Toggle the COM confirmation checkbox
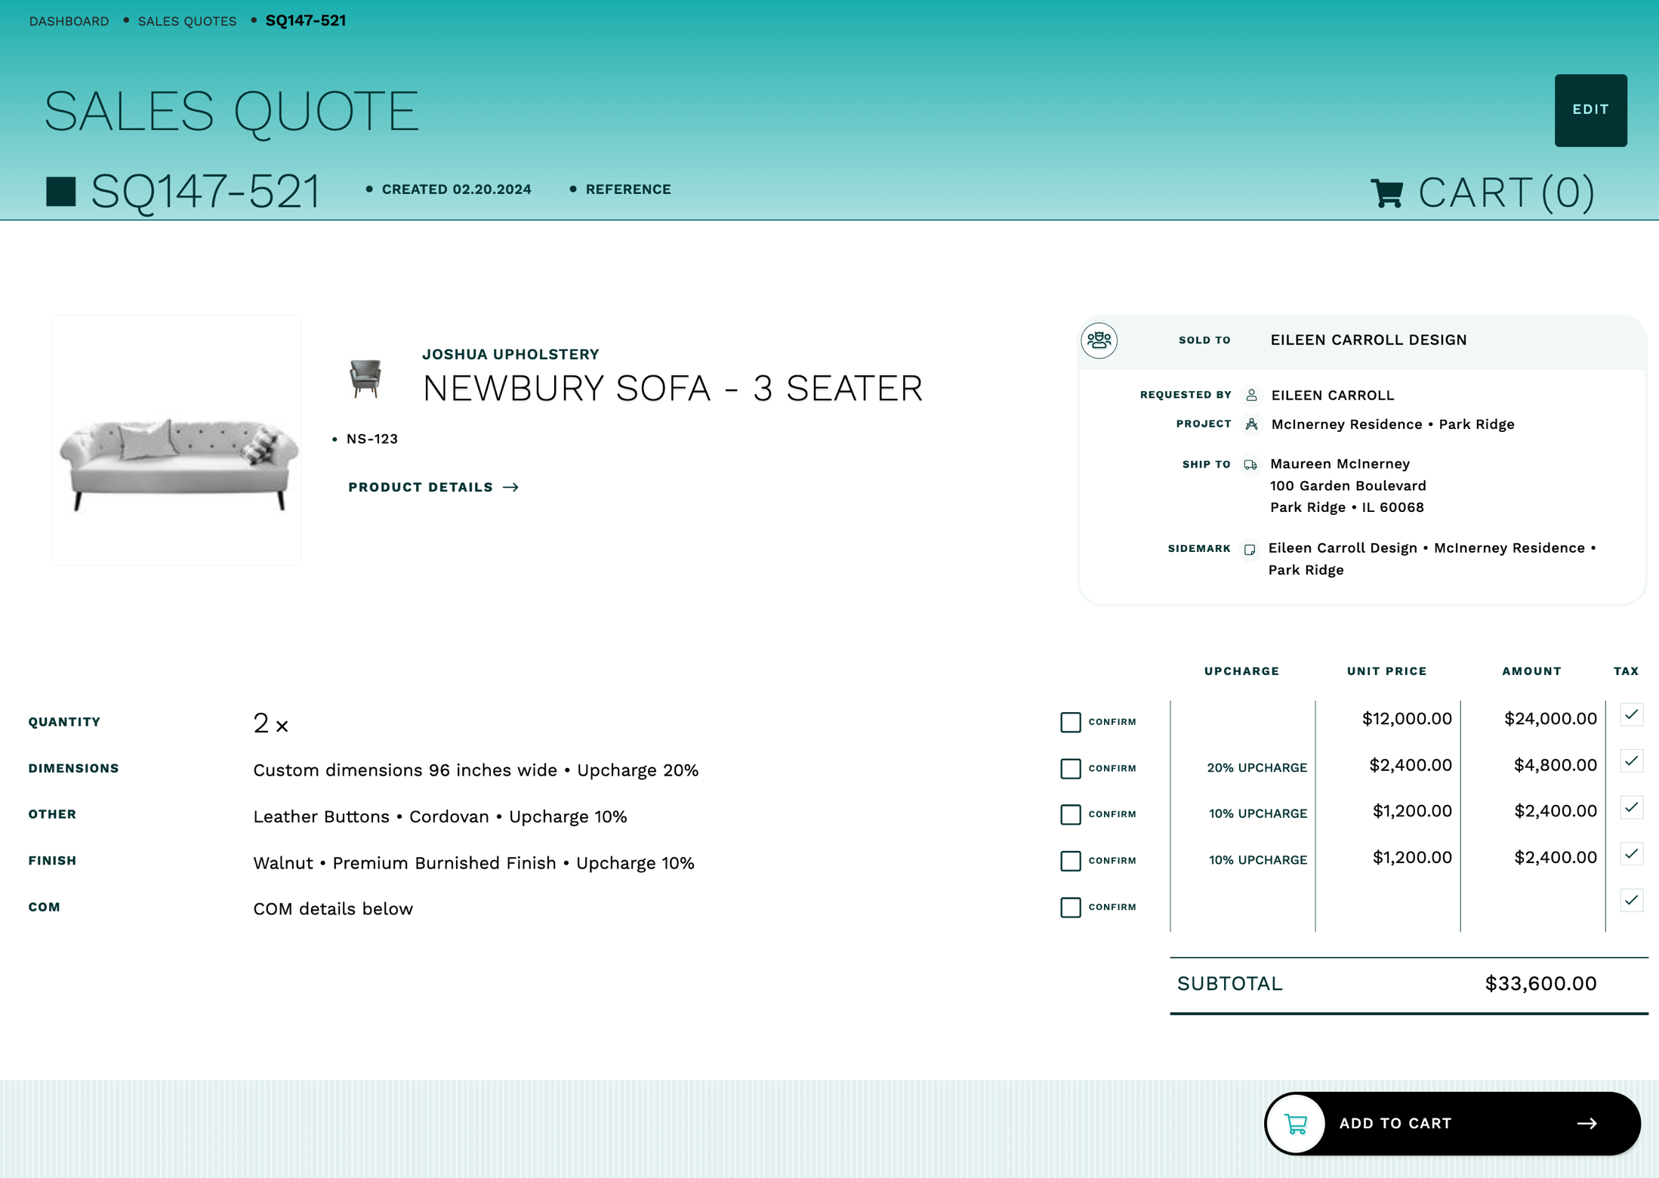 pos(1071,908)
